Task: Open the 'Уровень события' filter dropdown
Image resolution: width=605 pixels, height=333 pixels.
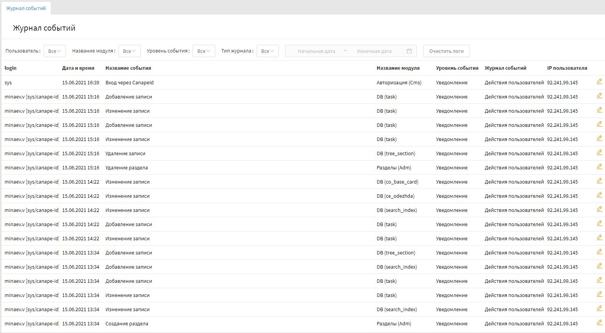Action: (x=204, y=51)
